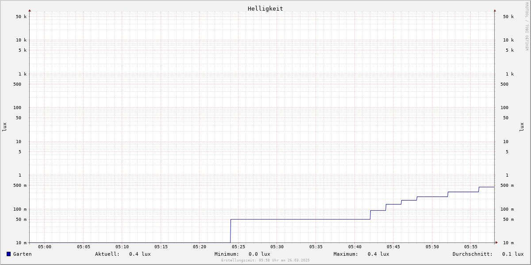Viewport: 531px width, 265px height.
Task: Click the 05:40 time axis label
Action: coord(355,247)
